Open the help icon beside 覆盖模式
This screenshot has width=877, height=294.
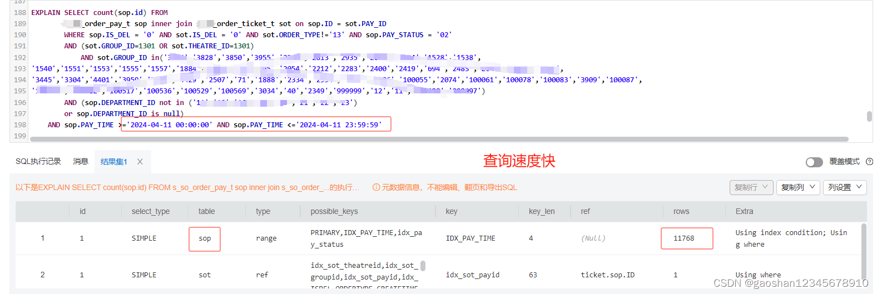point(869,162)
